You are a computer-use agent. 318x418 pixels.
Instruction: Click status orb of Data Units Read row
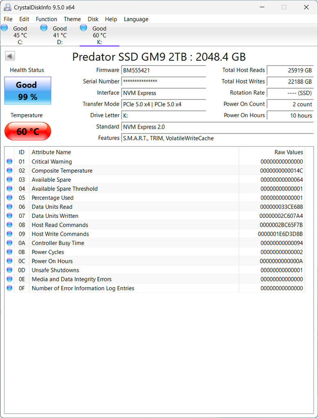tap(9, 207)
